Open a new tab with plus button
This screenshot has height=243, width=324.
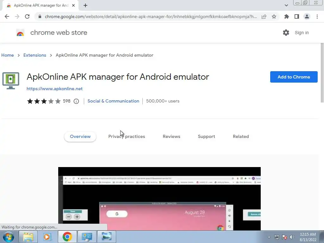(x=85, y=5)
